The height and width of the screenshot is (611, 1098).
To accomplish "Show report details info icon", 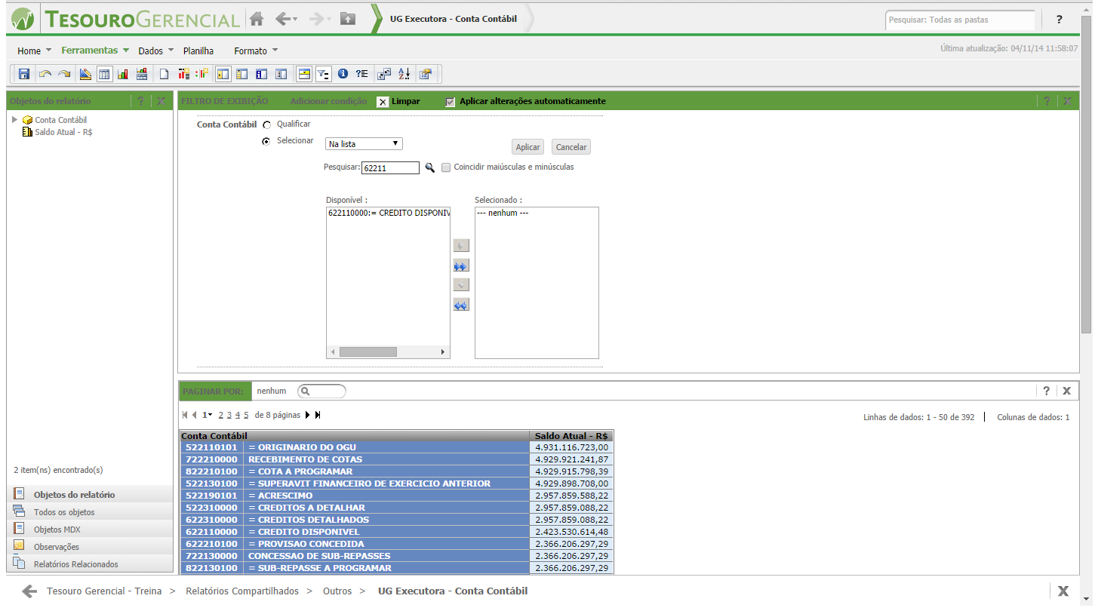I will point(343,74).
